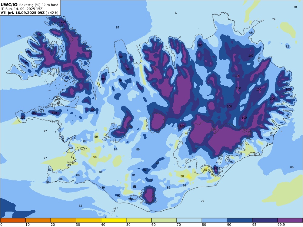
Task: Select the 56 humidity value on the map
Action: tap(206, 170)
